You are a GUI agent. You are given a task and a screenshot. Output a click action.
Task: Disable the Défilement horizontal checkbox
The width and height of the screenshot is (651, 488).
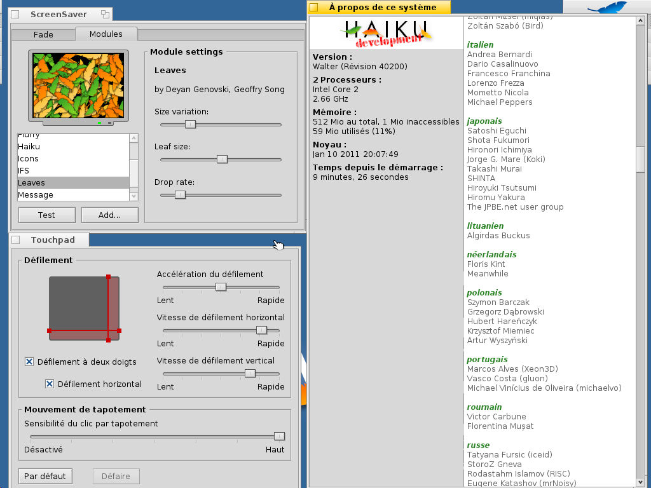pyautogui.click(x=50, y=384)
